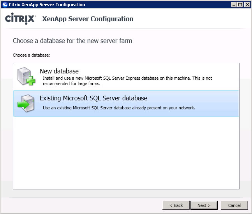The height and width of the screenshot is (214, 252).
Task: Click the 'Citrix XenApp Server Configuration' title bar text
Action: tap(47, 5)
